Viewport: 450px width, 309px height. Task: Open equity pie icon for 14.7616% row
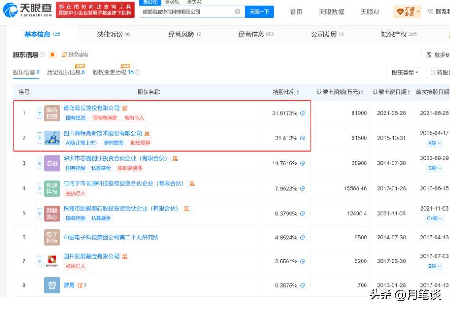click(302, 164)
